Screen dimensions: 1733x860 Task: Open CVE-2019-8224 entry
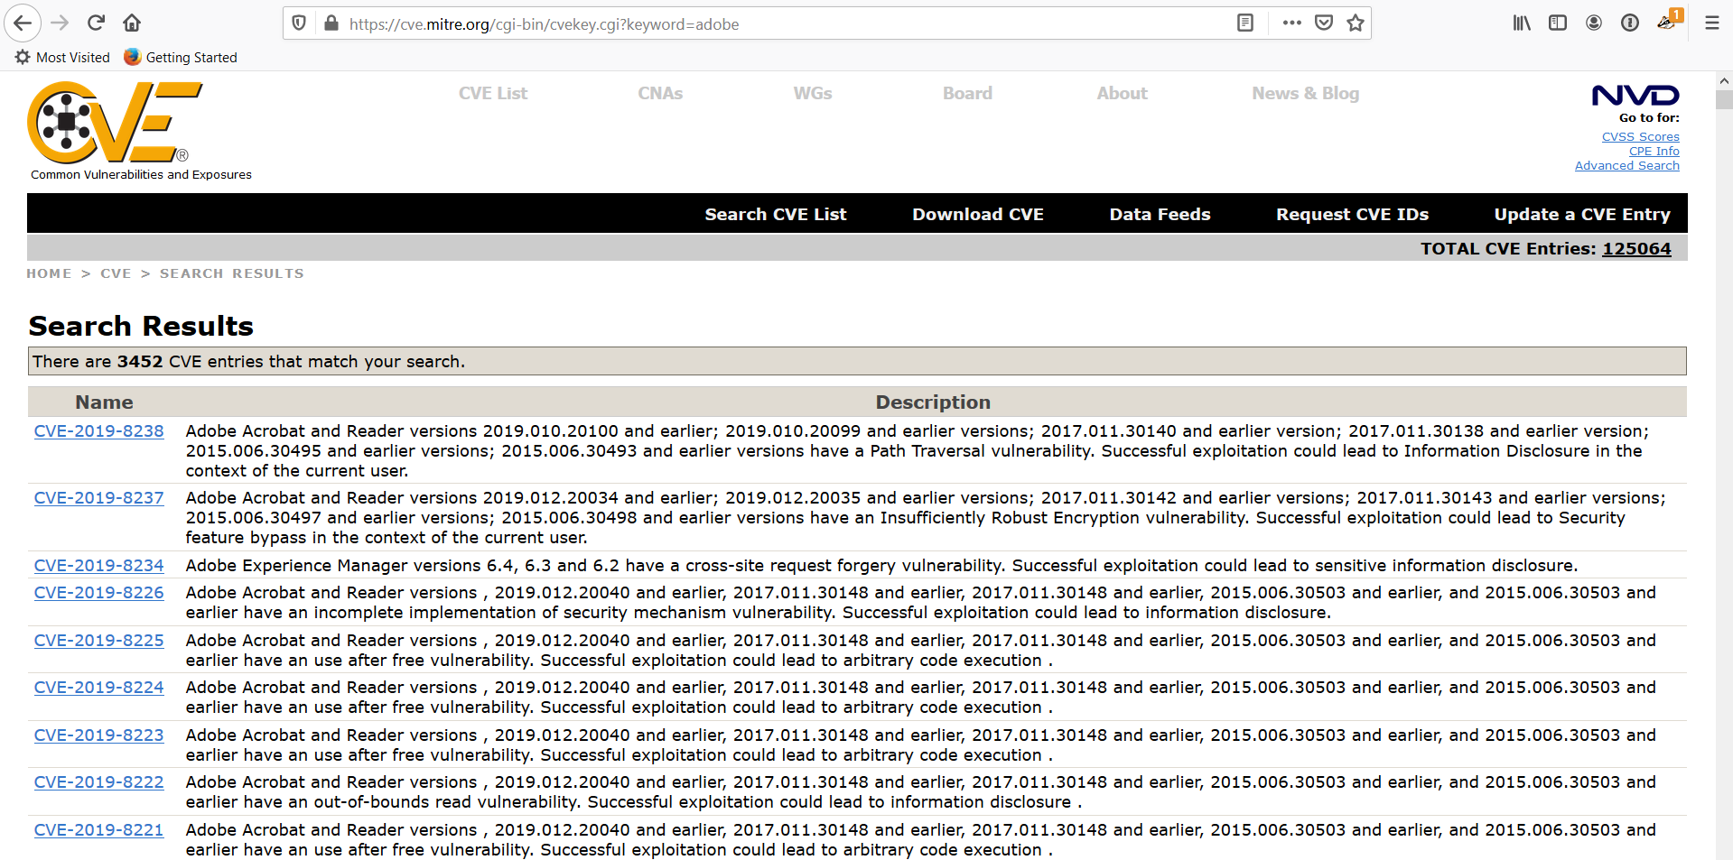click(x=99, y=688)
